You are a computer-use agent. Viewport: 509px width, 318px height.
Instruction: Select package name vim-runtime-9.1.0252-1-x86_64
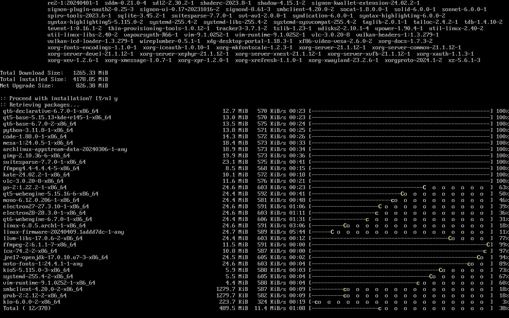tap(49, 283)
